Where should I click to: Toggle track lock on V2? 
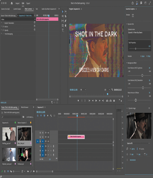(x=40, y=137)
